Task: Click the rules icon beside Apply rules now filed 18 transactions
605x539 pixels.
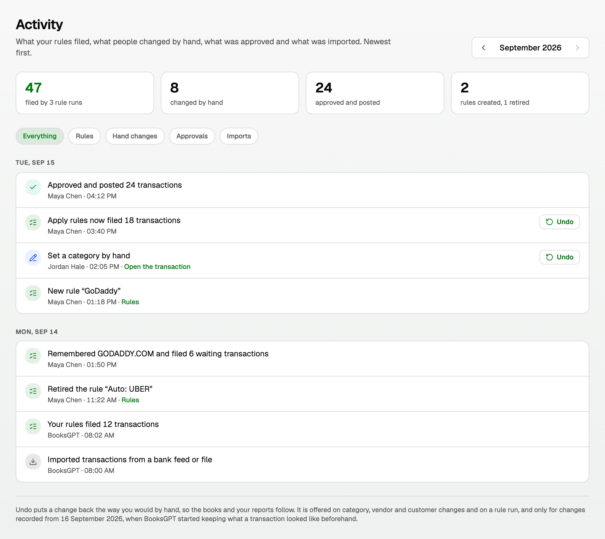Action: [33, 222]
